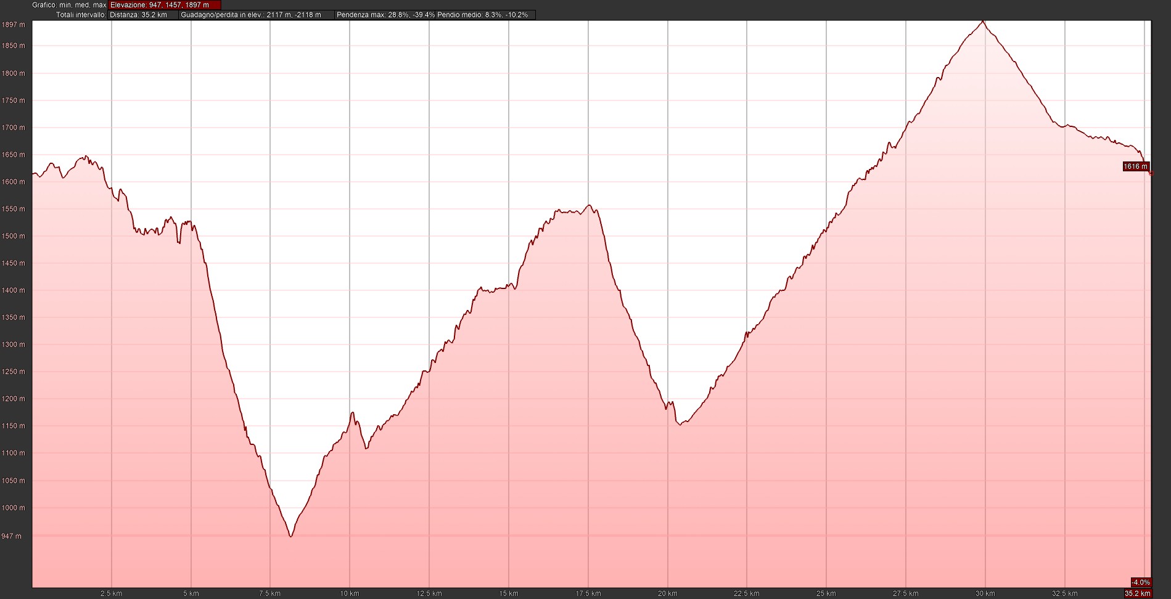The image size is (1171, 599).
Task: Click the lowest valley point on the profile
Action: (x=290, y=536)
